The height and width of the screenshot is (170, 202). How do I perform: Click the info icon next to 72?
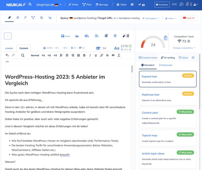189,41
